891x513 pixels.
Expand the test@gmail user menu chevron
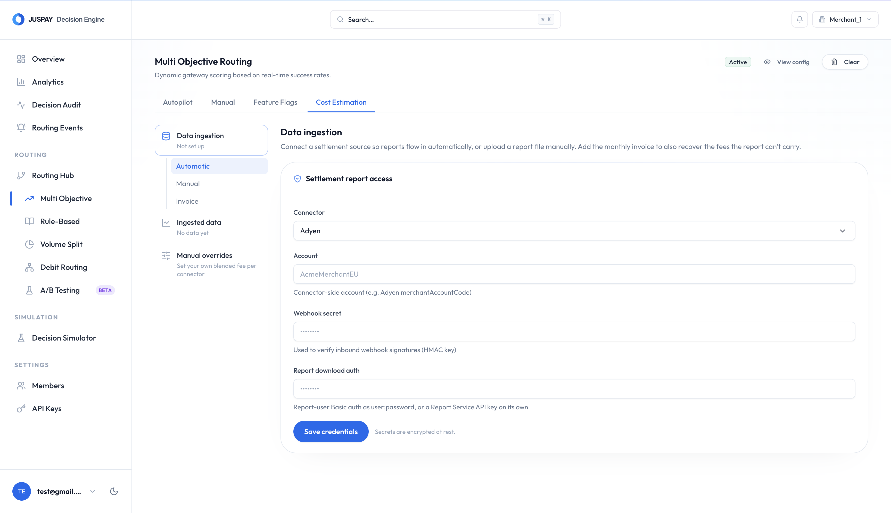(x=92, y=491)
